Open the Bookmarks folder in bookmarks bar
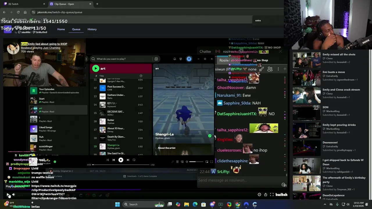 pyautogui.click(x=19, y=19)
